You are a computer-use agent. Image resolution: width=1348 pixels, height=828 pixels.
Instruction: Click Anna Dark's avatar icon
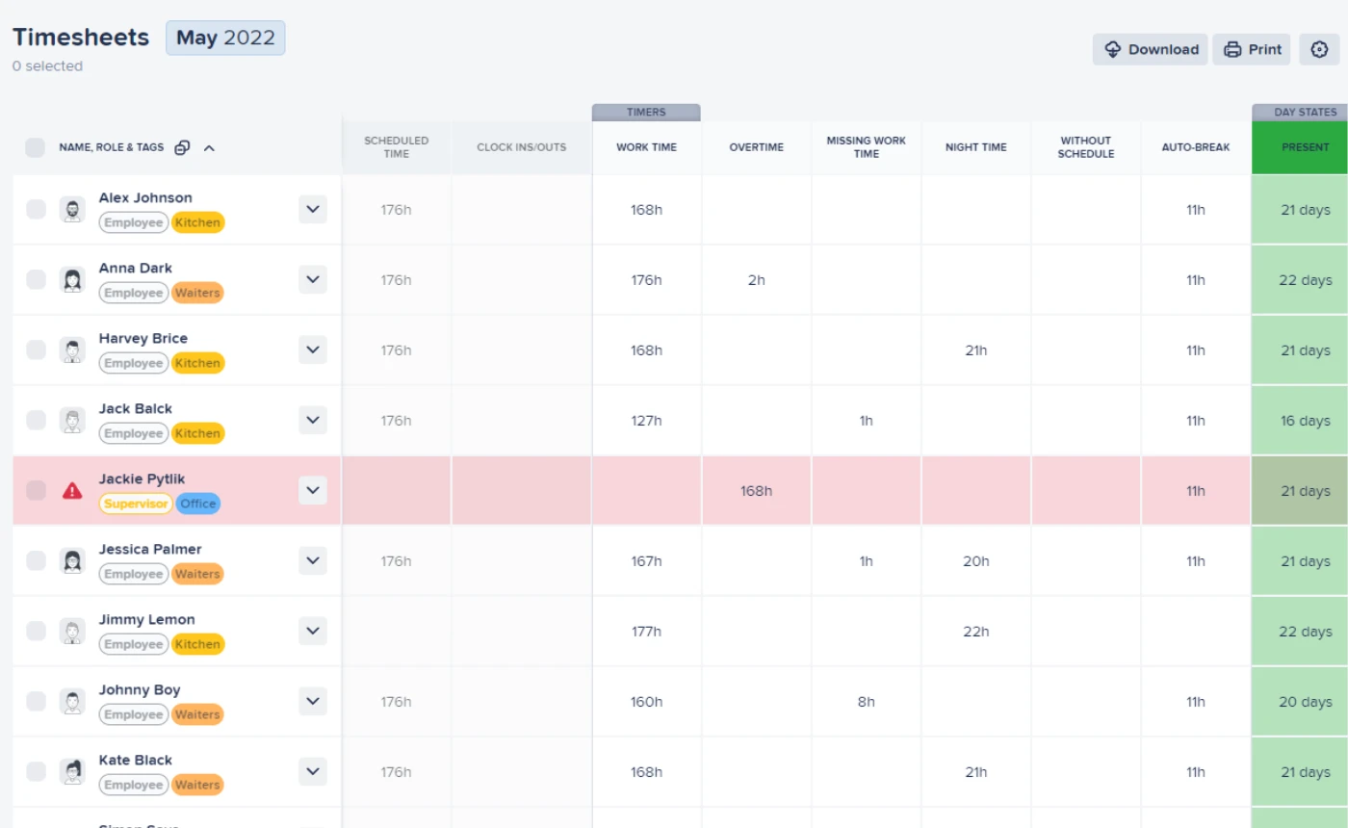click(x=72, y=280)
